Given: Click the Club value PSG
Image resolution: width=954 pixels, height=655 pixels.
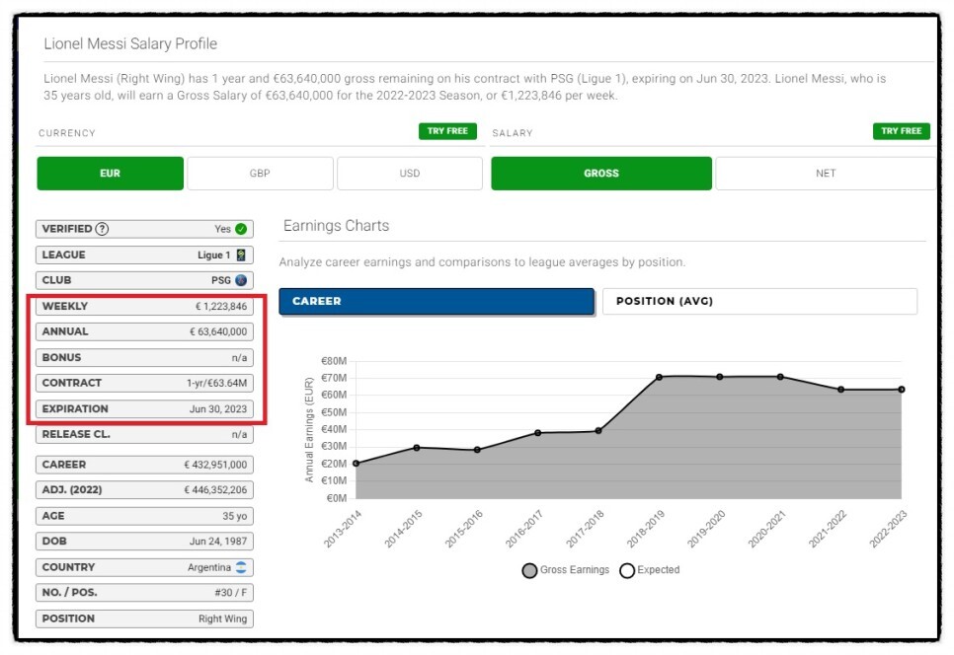Looking at the screenshot, I should click(x=221, y=280).
